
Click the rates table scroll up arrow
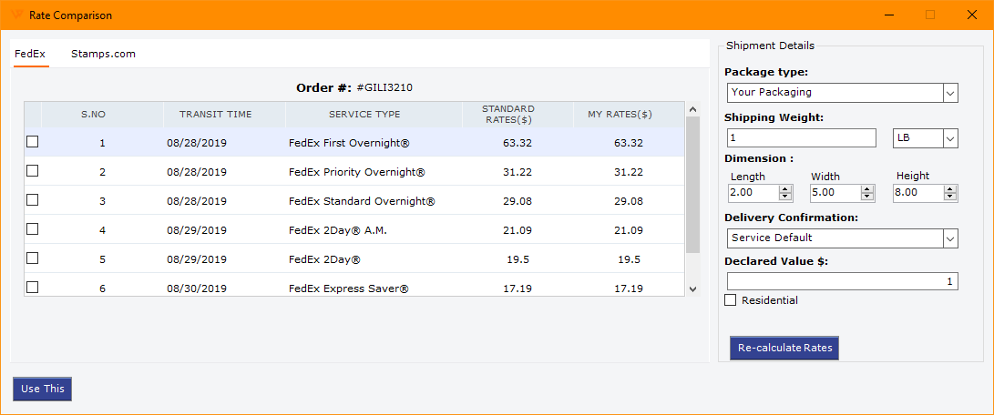[692, 109]
